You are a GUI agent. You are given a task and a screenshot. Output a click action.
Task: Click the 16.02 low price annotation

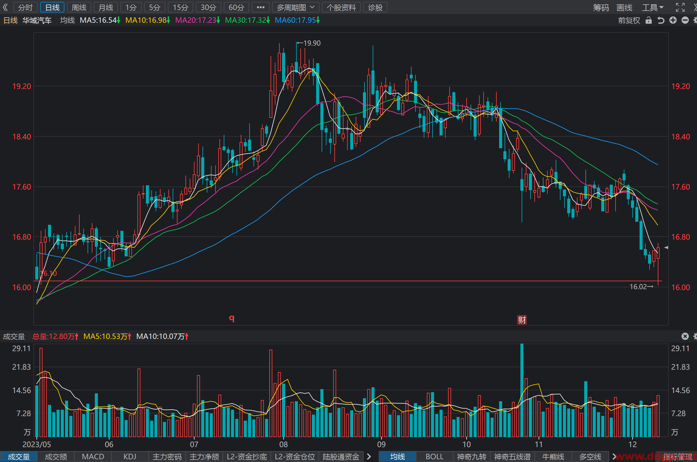(x=641, y=287)
